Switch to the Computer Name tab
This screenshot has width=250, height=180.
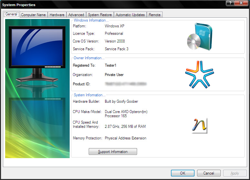coord(33,15)
